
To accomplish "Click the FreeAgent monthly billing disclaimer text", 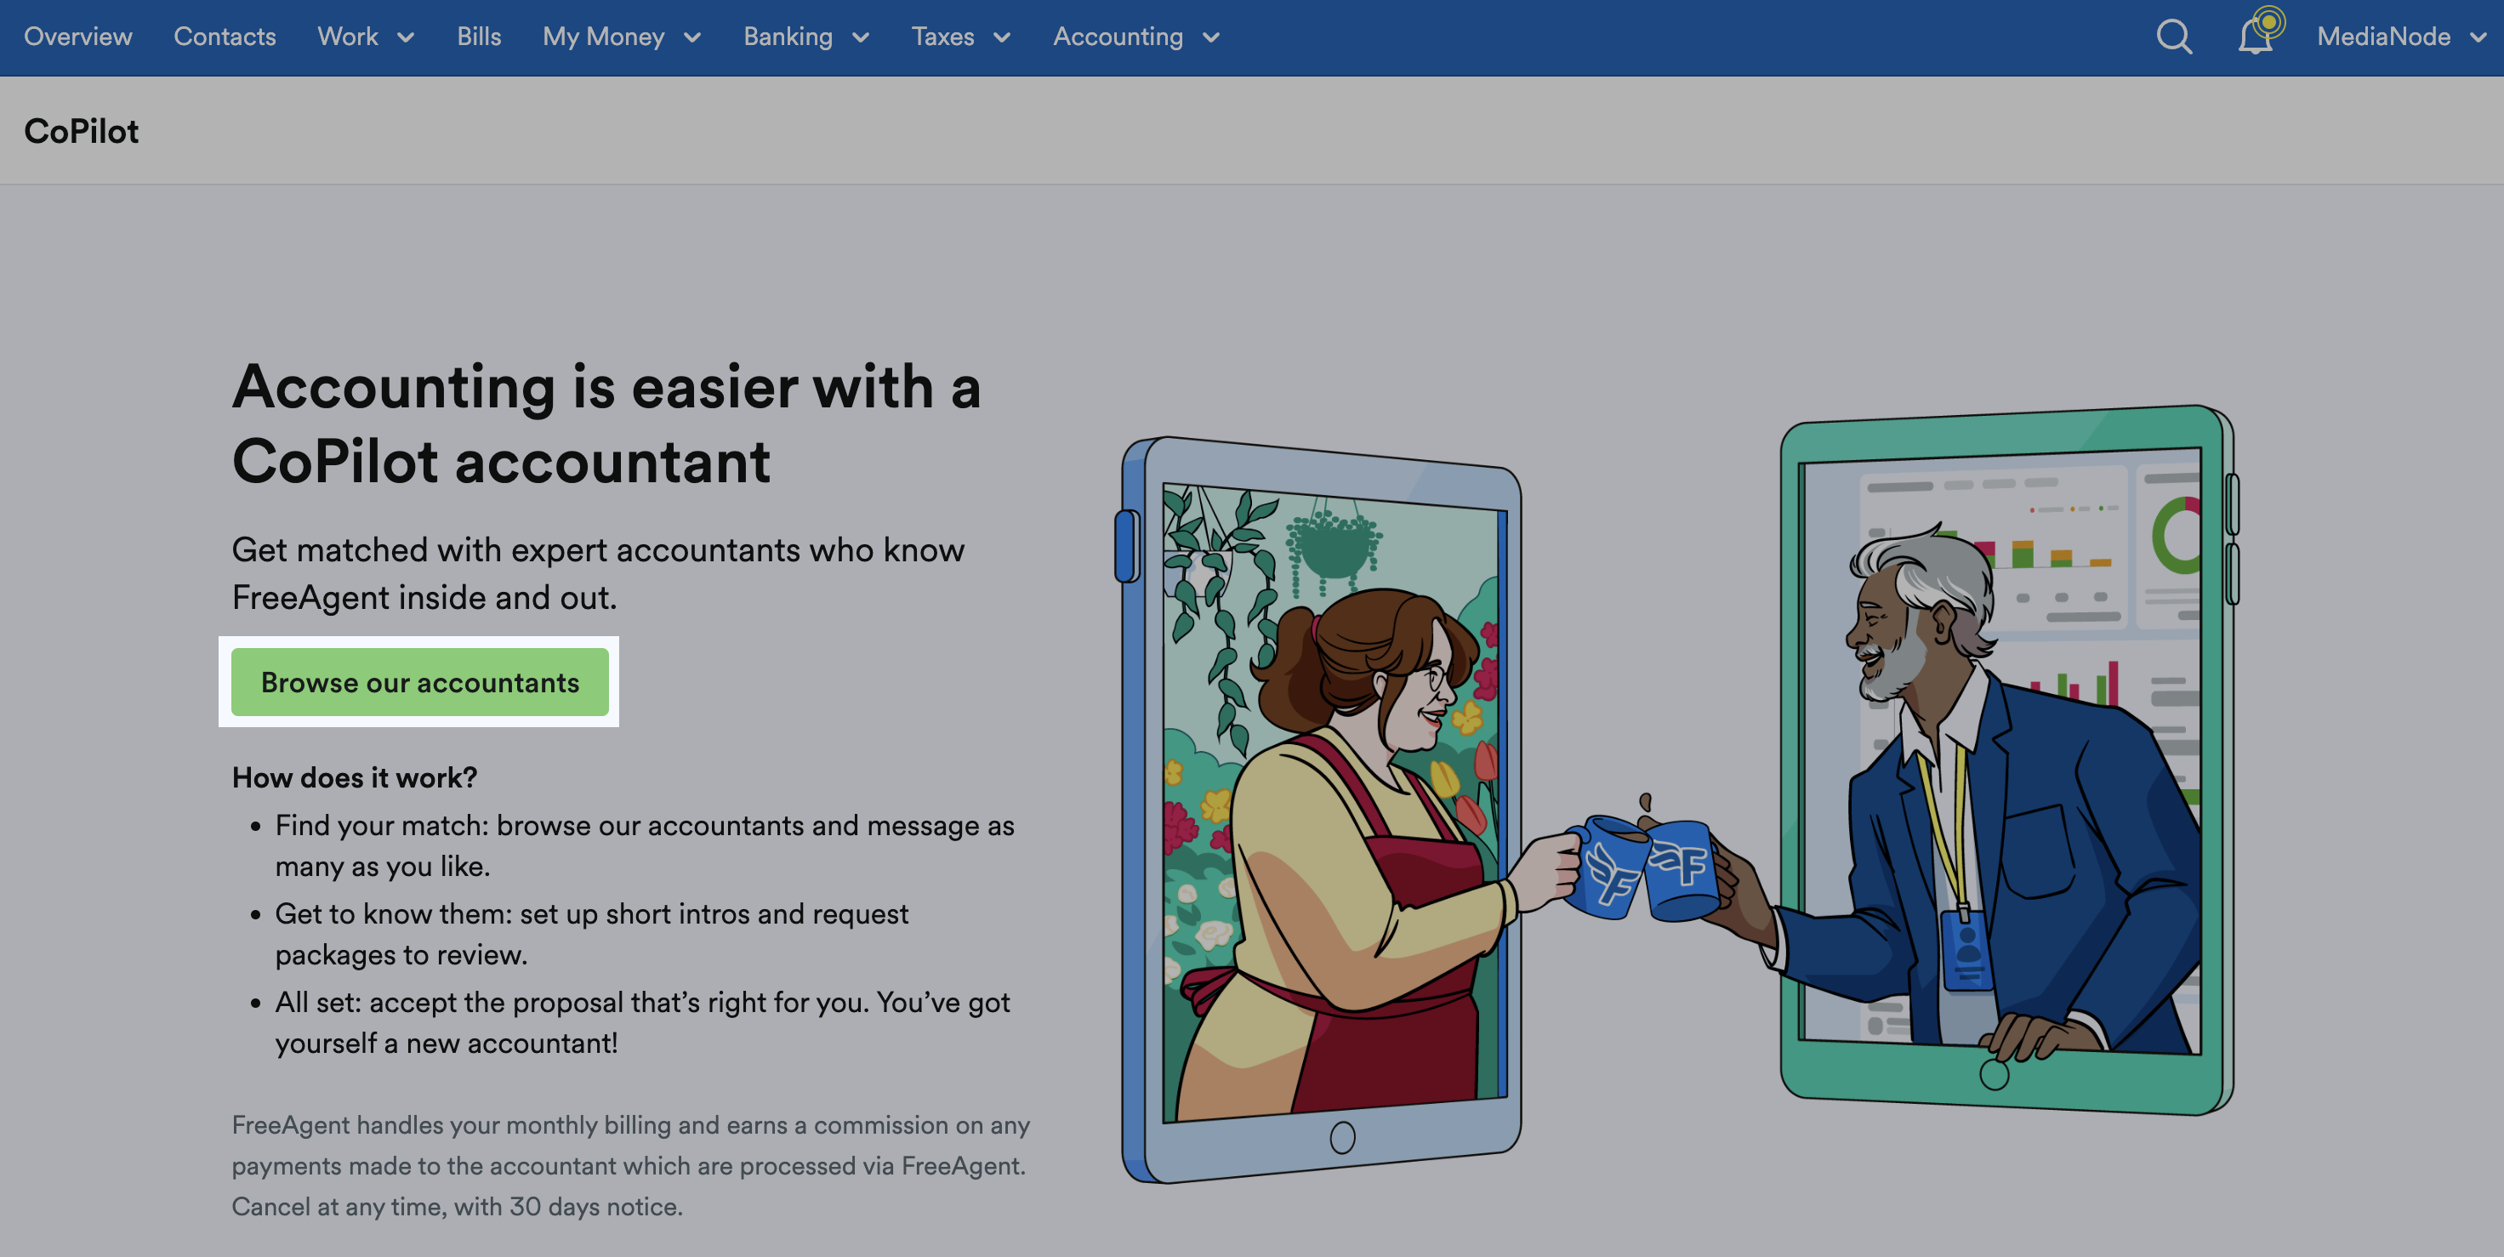I will click(631, 1166).
